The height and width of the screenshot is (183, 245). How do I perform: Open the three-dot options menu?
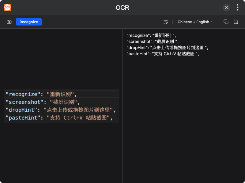(238, 7)
